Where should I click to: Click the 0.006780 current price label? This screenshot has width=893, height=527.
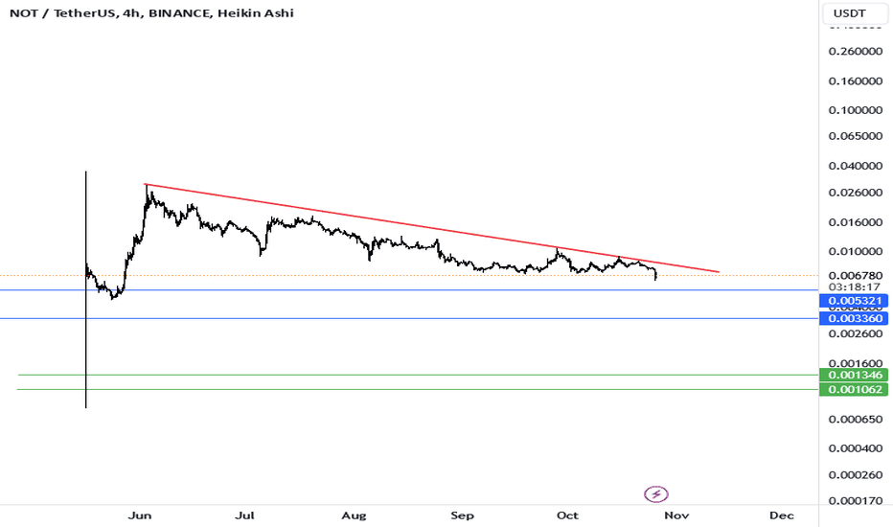856,276
